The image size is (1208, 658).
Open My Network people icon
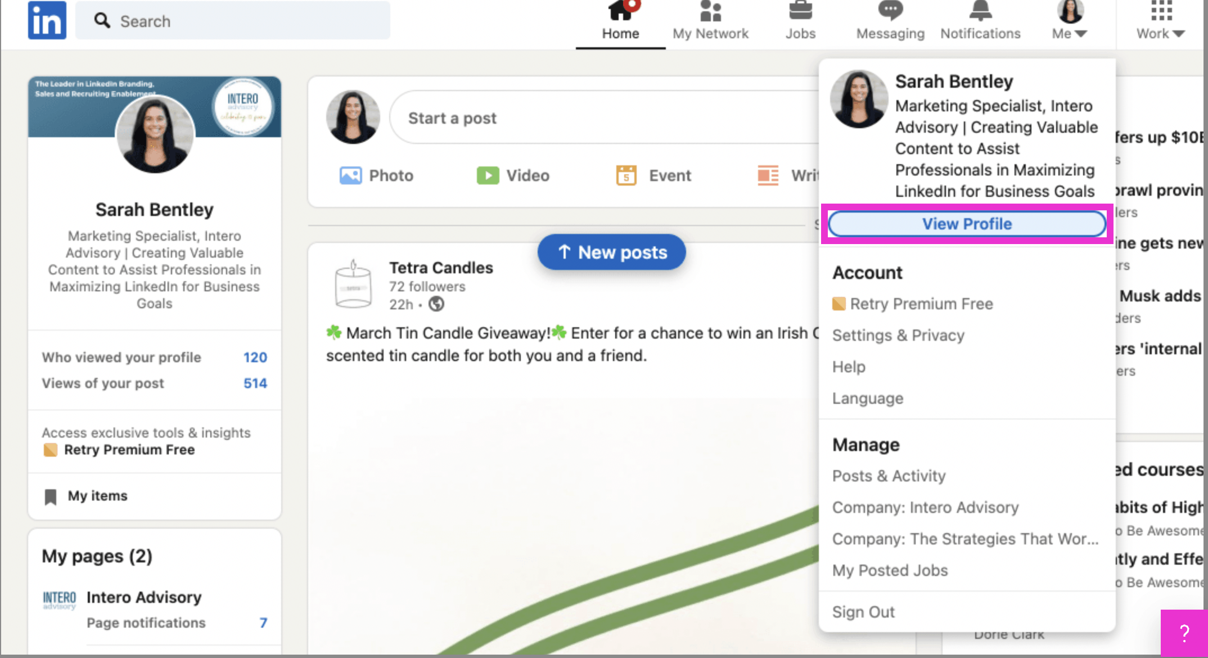[710, 10]
